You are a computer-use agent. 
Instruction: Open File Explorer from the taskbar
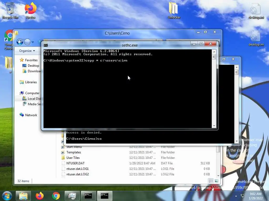tap(23, 196)
